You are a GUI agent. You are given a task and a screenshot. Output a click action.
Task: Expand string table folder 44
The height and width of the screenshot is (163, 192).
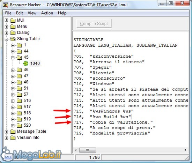click(13, 51)
